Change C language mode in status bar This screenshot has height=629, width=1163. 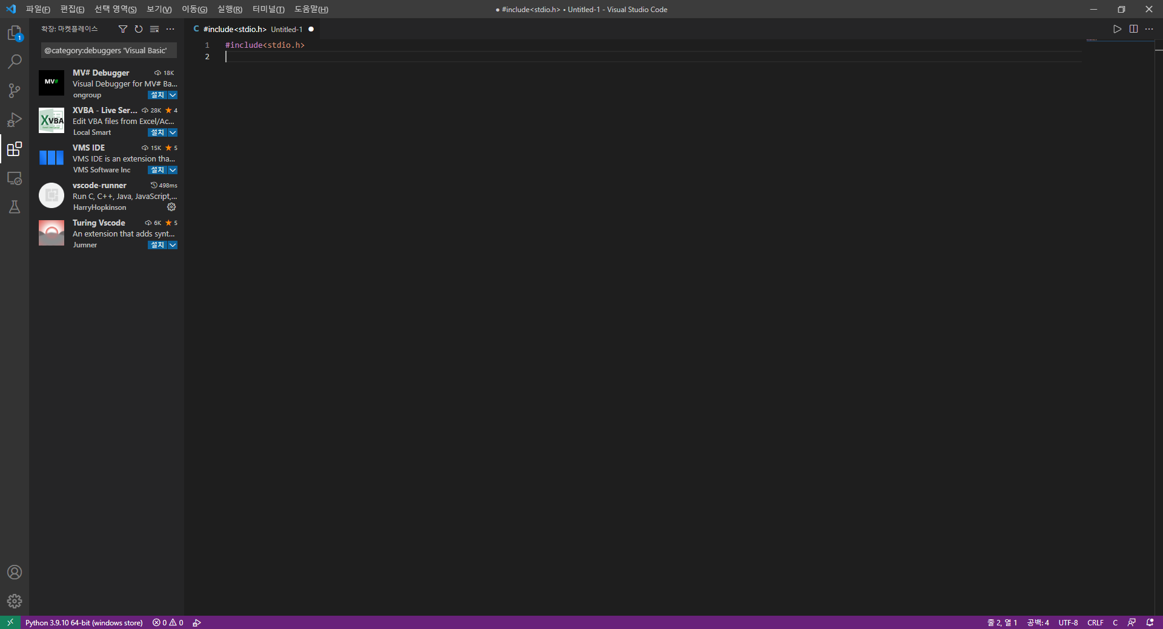(1115, 622)
